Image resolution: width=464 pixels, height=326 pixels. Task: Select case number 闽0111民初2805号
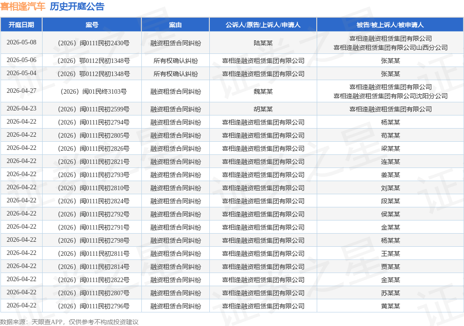(x=105, y=135)
